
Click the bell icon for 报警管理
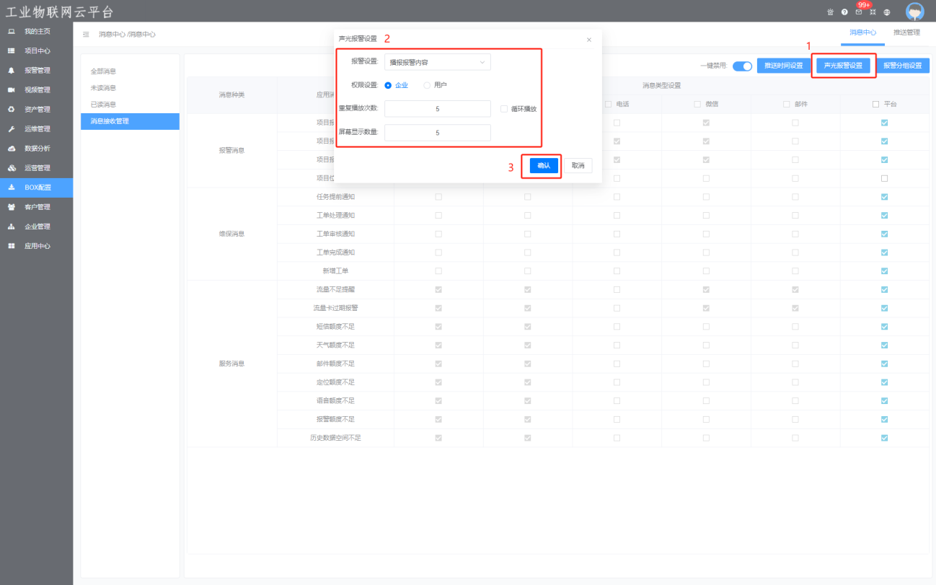tap(11, 71)
